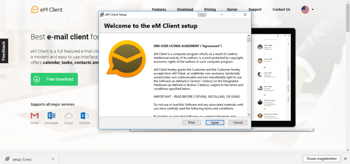Click the 'Welcome to the eM Client setup' heading

151,26
